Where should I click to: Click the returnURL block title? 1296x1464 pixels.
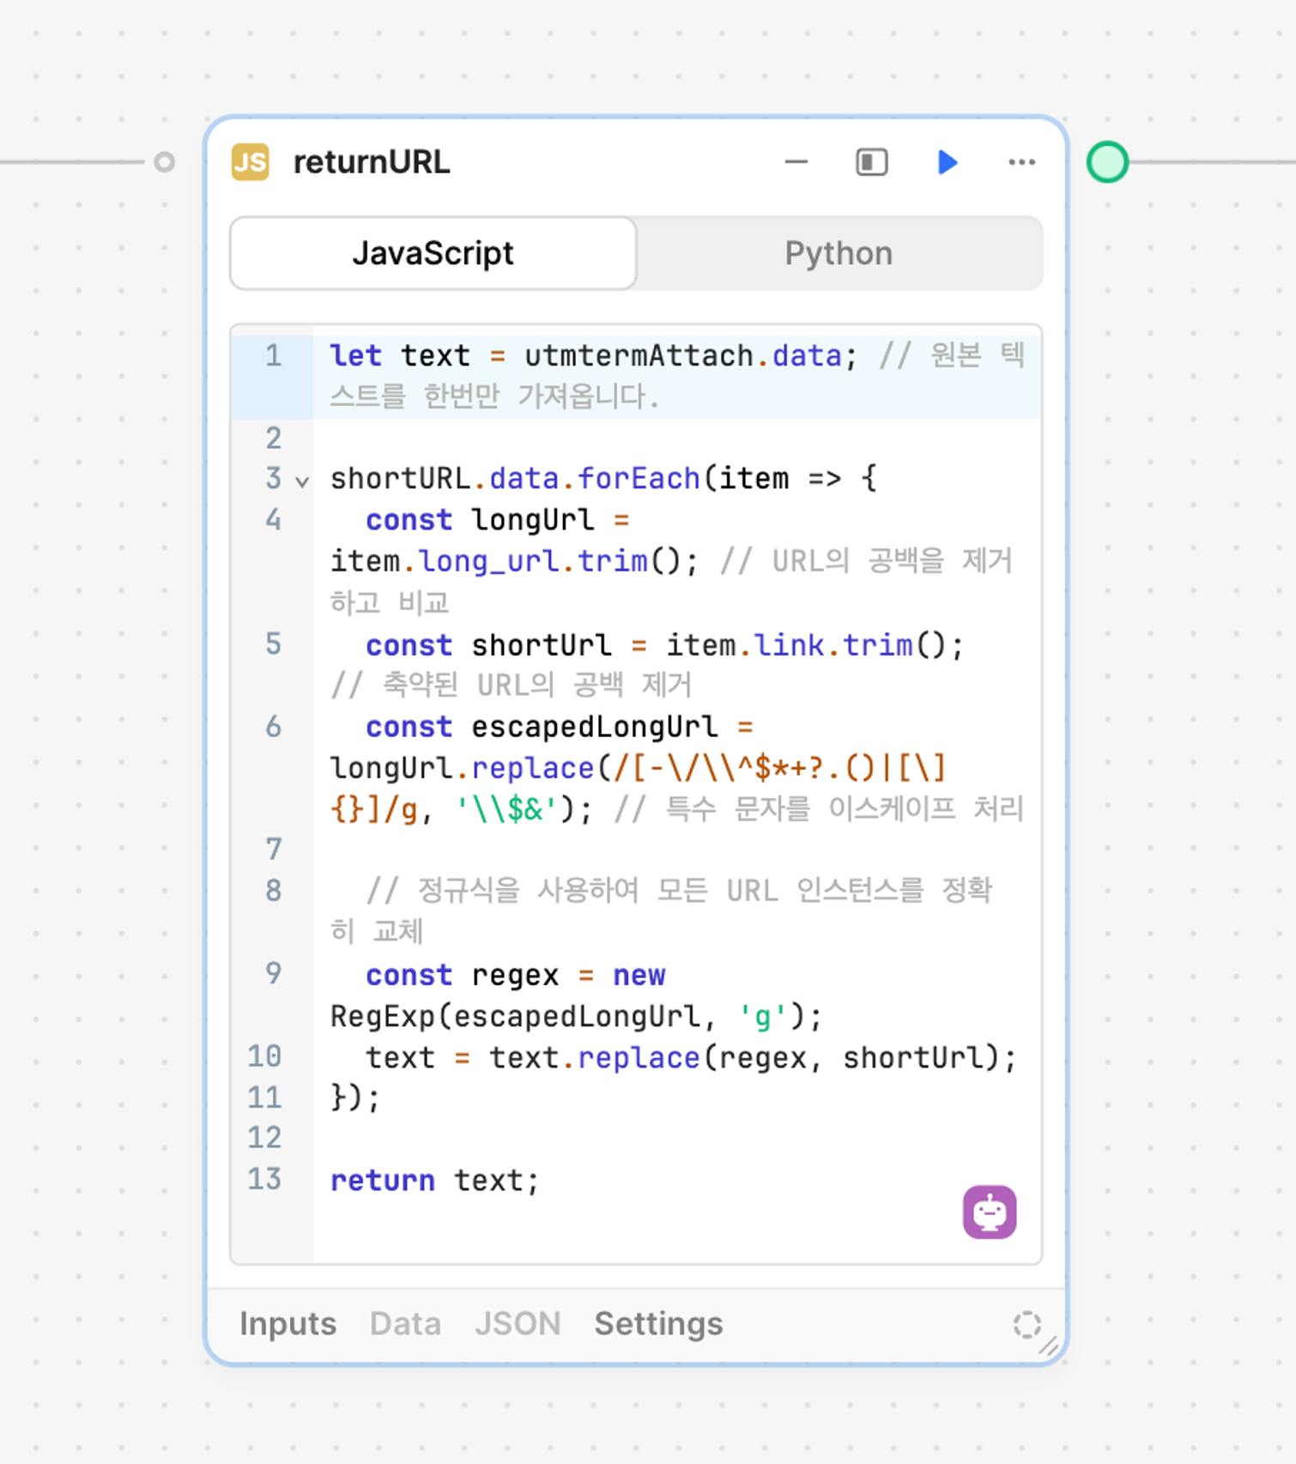371,162
